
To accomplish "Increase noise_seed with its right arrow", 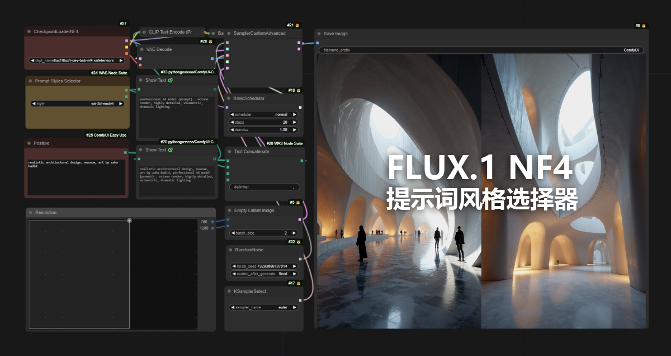I will (295, 266).
